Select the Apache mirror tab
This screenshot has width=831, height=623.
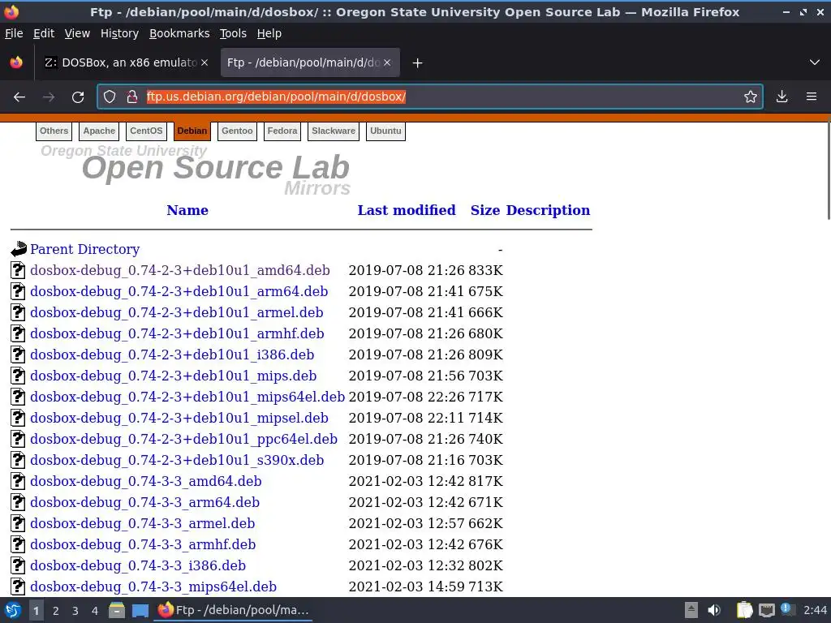pos(99,131)
